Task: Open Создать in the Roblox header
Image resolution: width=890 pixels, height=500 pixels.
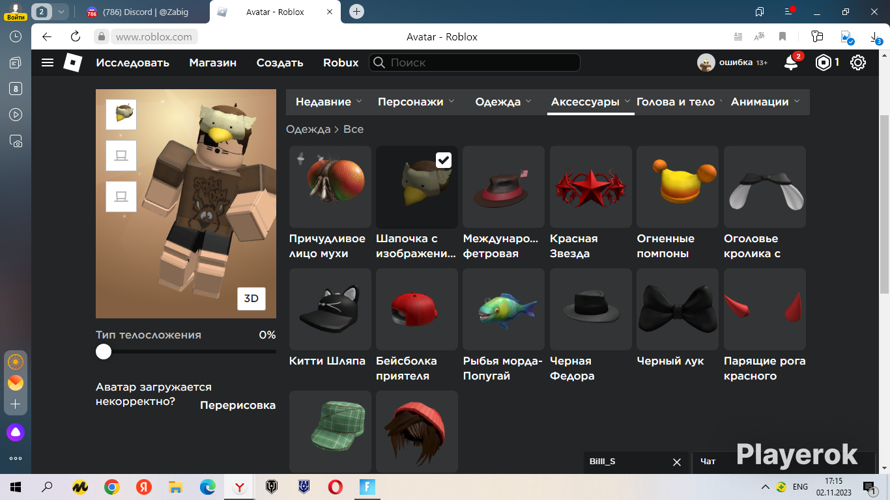Action: click(280, 62)
